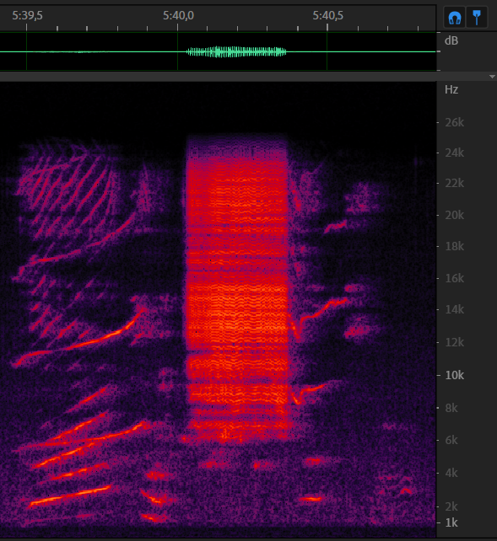497x541 pixels.
Task: Click the 18k label on frequency scale
Action: (455, 246)
